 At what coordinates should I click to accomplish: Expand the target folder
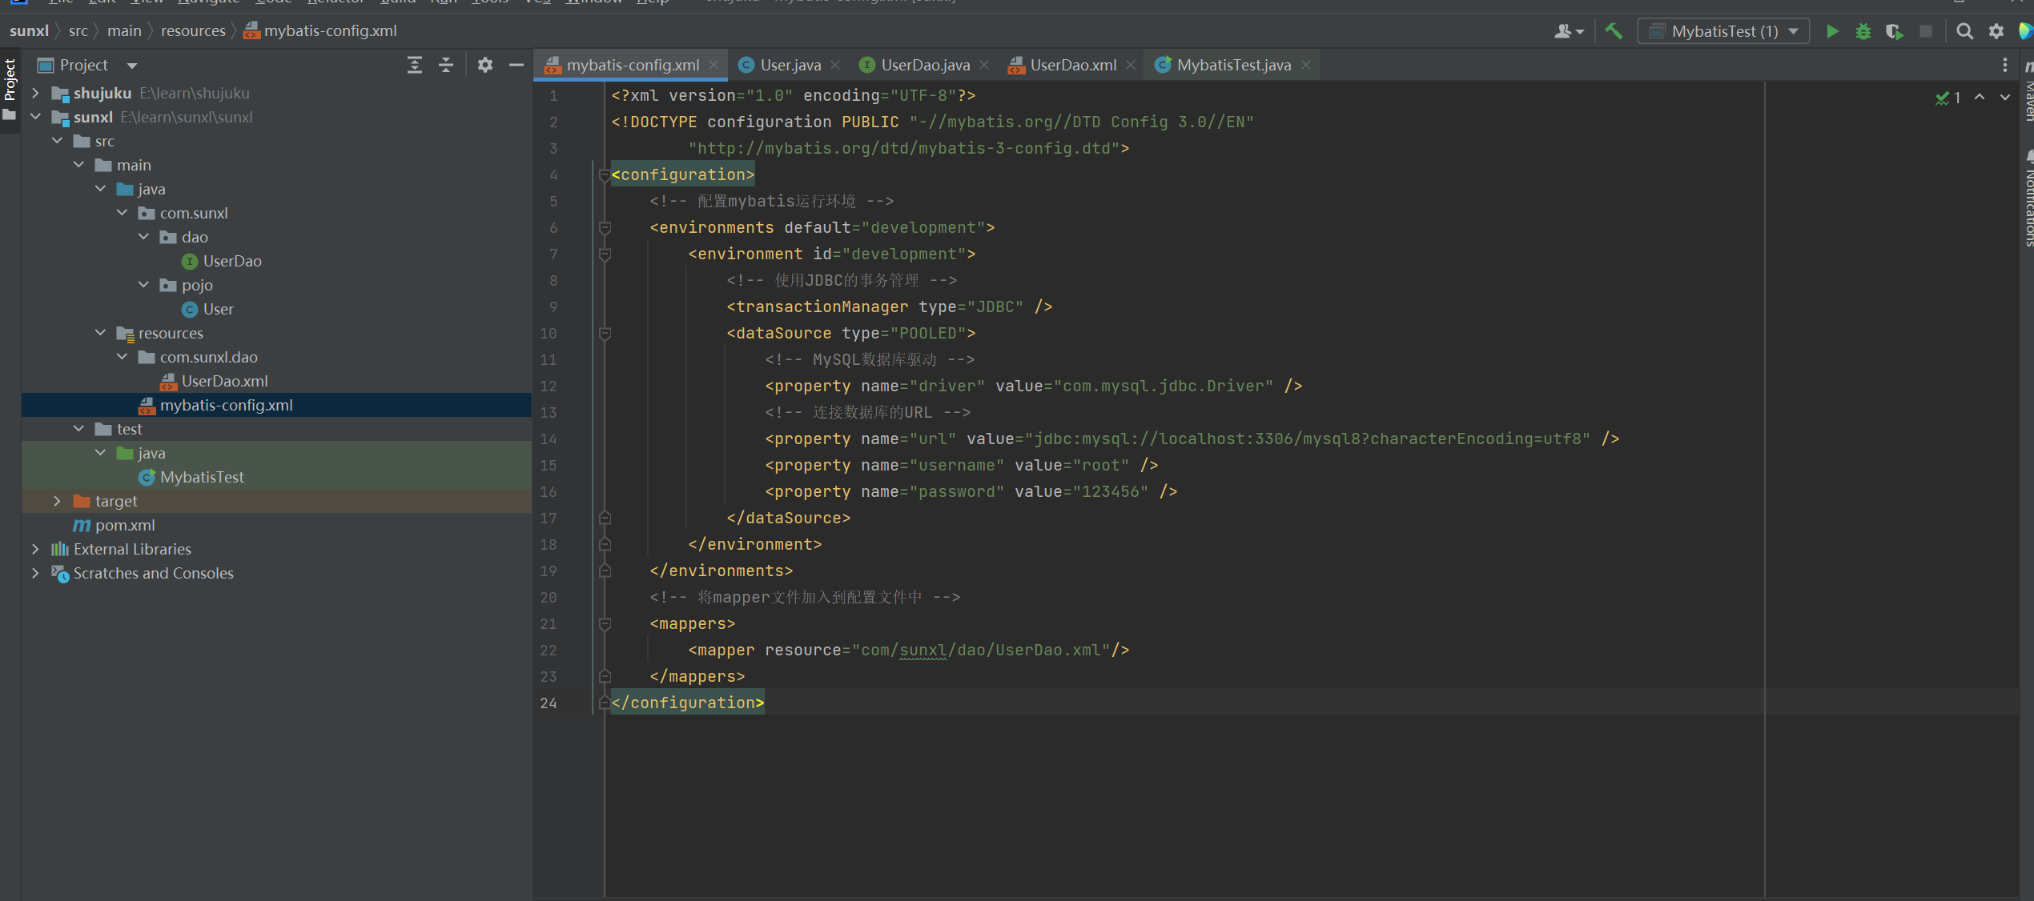(57, 501)
